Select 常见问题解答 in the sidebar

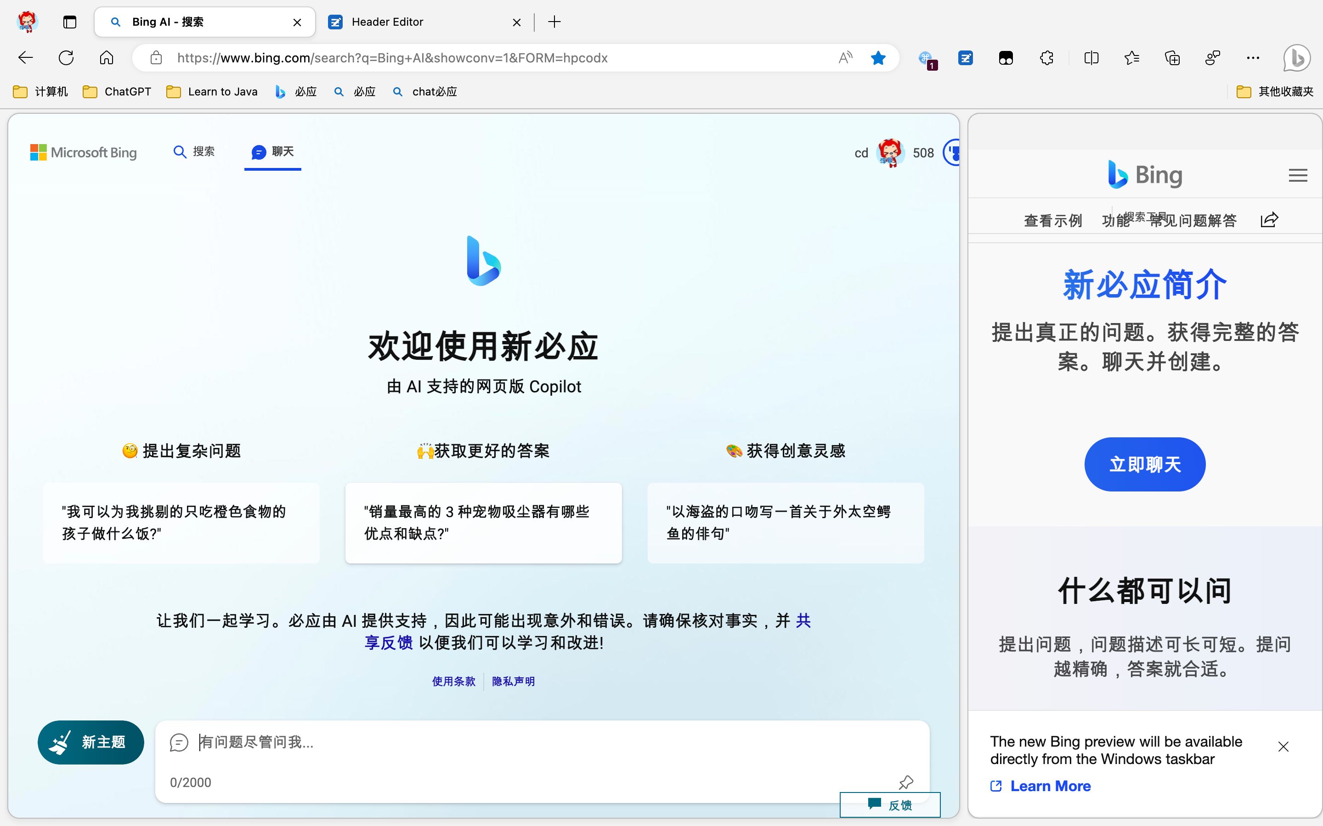coord(1193,221)
